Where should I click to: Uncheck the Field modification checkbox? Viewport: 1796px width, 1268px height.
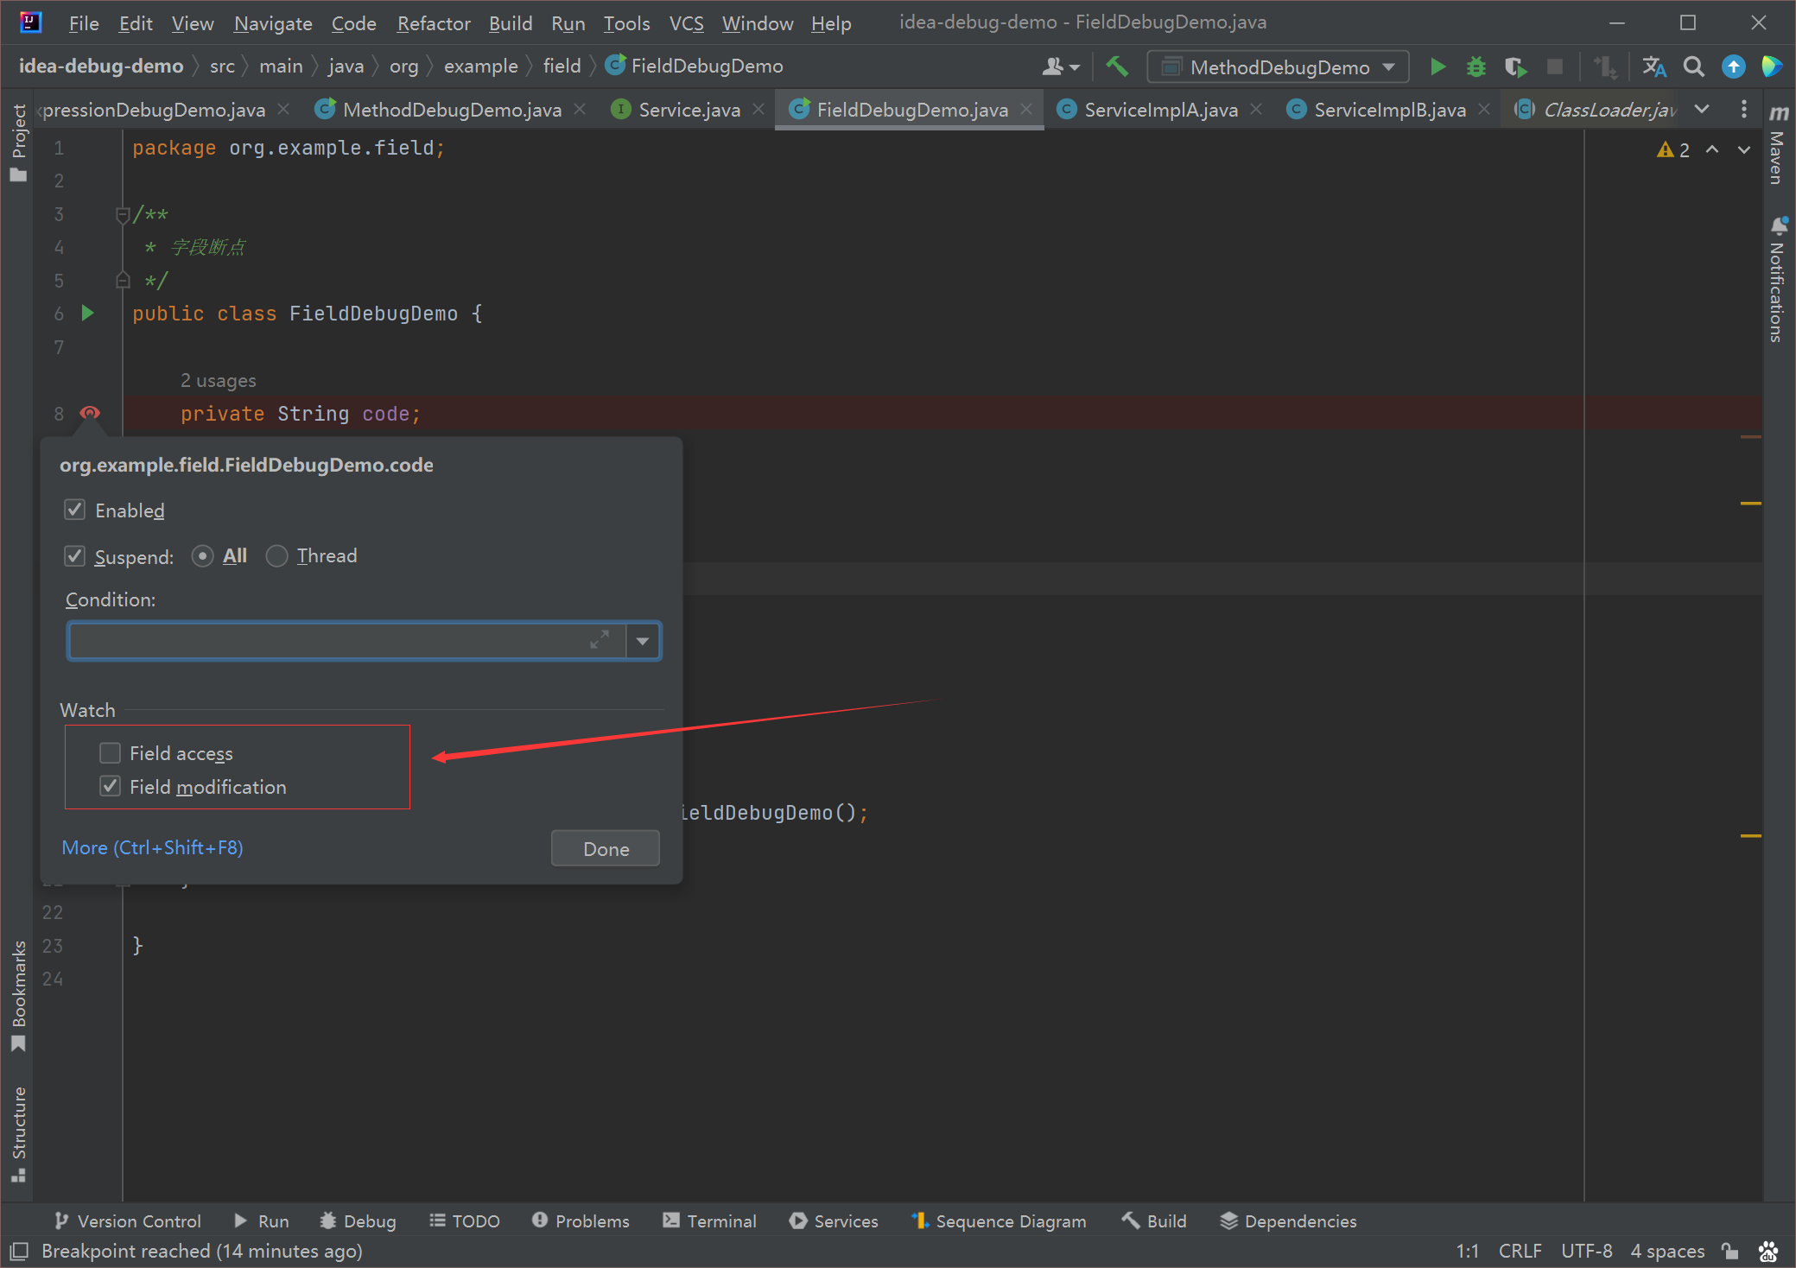(110, 786)
